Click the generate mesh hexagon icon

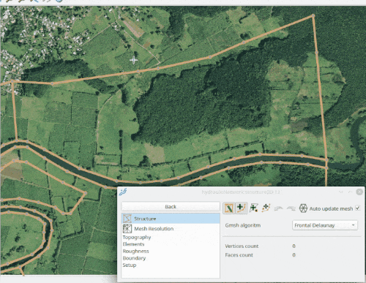303,208
